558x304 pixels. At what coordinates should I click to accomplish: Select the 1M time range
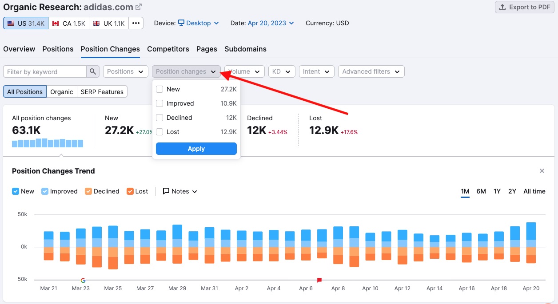[x=465, y=191]
